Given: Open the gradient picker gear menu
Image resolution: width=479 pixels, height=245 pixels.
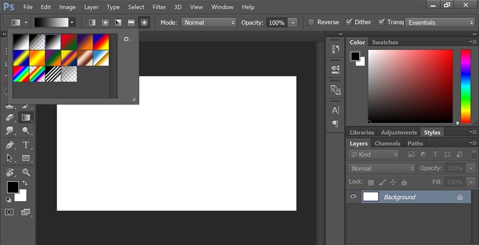Looking at the screenshot, I should click(x=127, y=39).
